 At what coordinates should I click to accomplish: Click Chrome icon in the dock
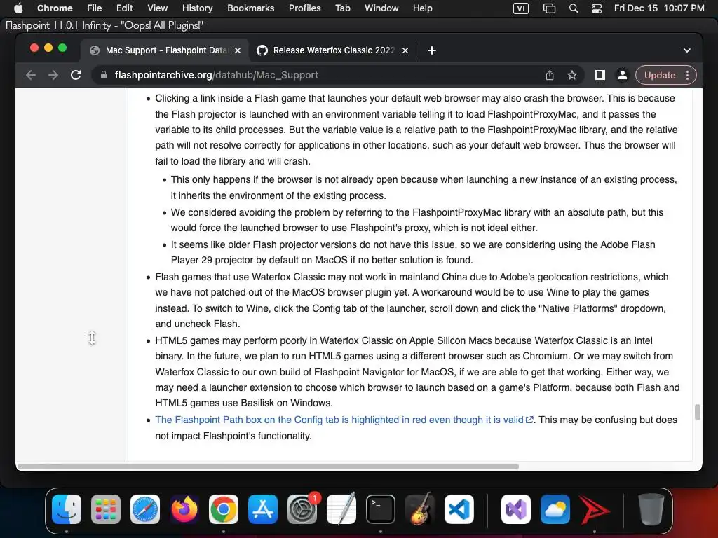point(224,509)
